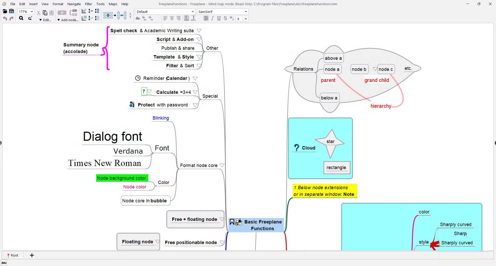The width and height of the screenshot is (496, 266).
Task: Open the SansSerif font family dropdown
Action: click(x=245, y=12)
